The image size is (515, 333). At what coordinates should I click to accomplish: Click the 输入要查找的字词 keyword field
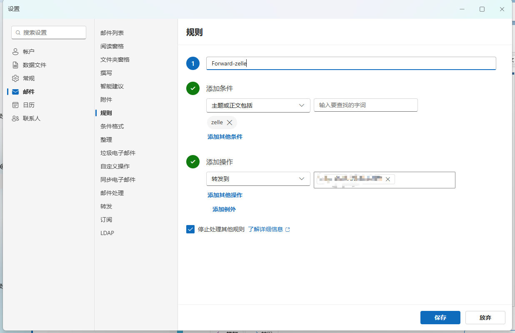click(x=366, y=105)
